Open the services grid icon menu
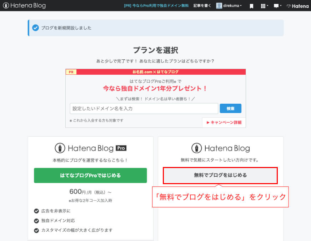 (x=264, y=6)
